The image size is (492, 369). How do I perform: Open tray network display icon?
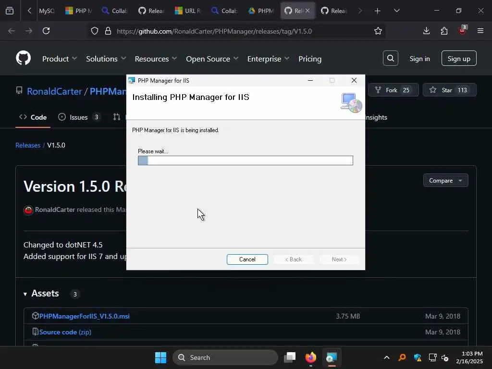tap(433, 357)
